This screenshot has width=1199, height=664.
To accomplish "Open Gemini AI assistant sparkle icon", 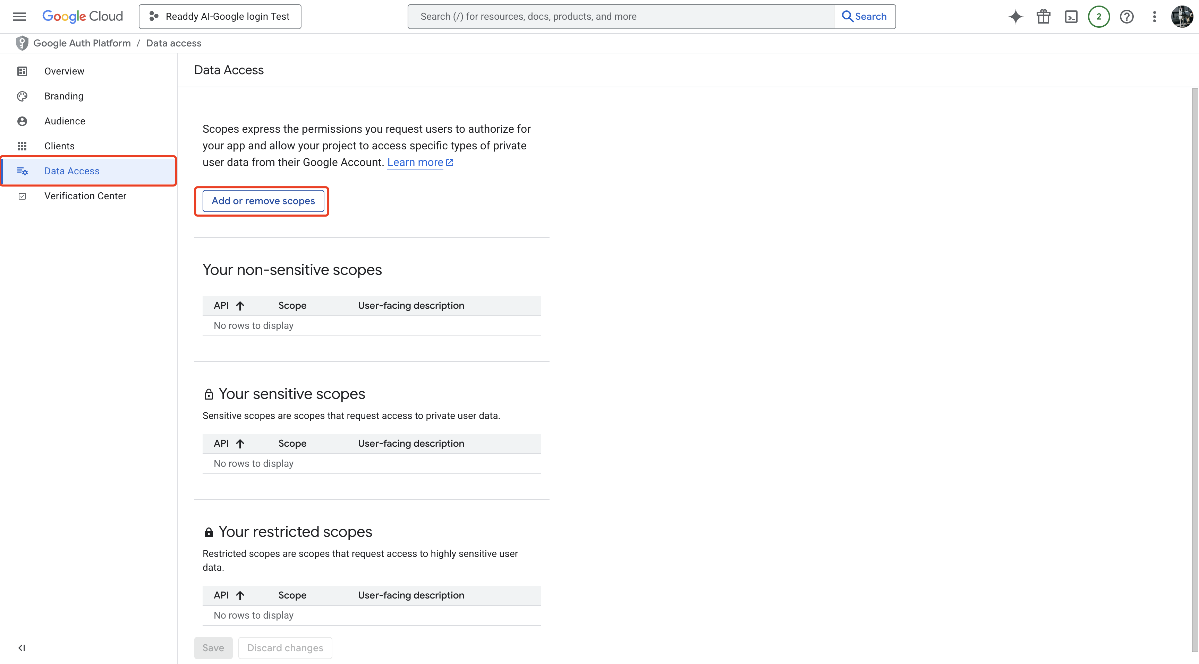I will [1015, 17].
